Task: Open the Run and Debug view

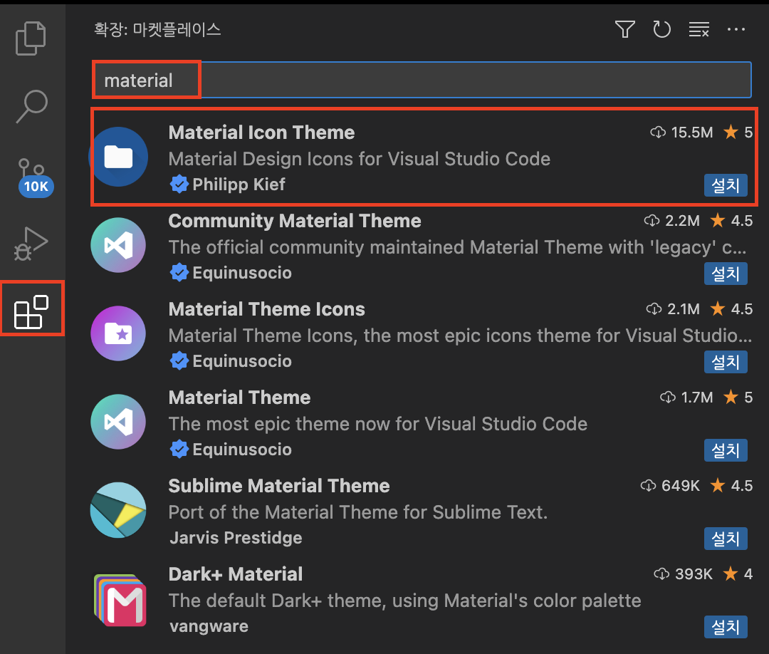Action: coord(31,244)
